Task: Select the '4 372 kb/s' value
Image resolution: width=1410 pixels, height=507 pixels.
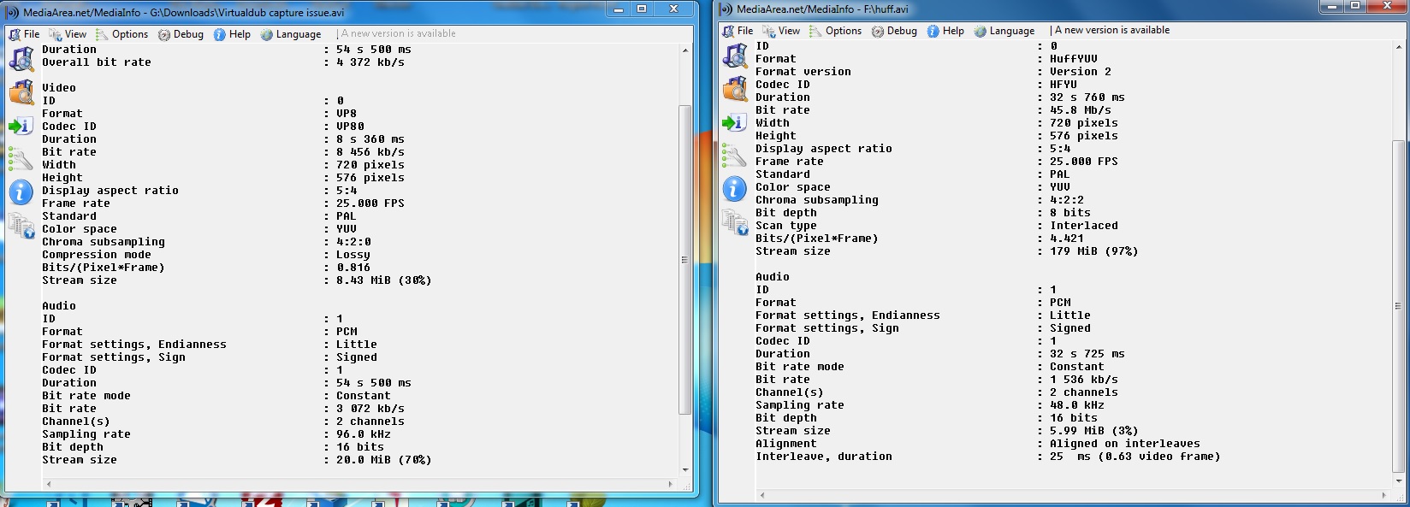Action: (x=370, y=62)
